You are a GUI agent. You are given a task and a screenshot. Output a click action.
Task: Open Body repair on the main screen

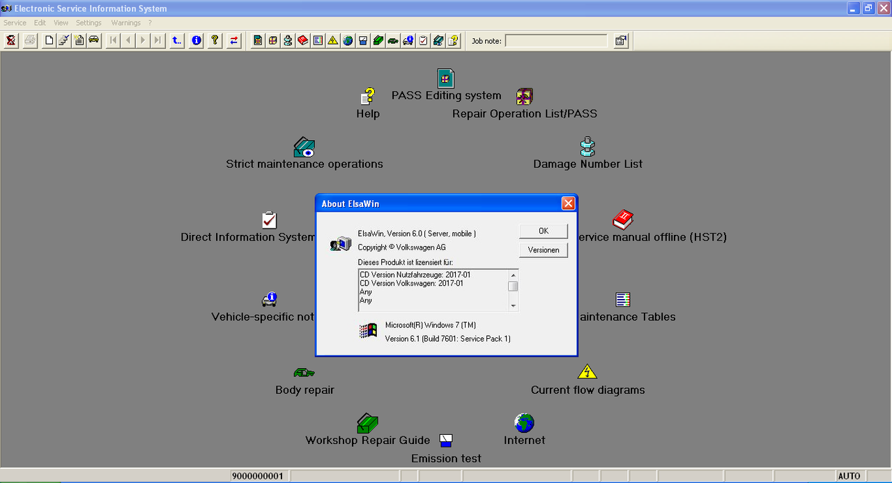pos(305,373)
